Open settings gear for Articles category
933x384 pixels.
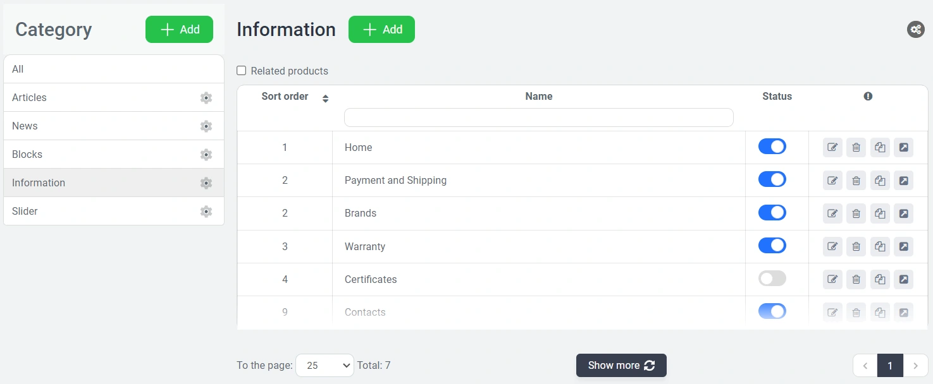(206, 98)
